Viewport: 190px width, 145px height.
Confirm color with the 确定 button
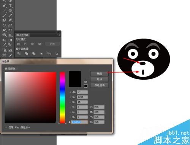pyautogui.click(x=100, y=74)
